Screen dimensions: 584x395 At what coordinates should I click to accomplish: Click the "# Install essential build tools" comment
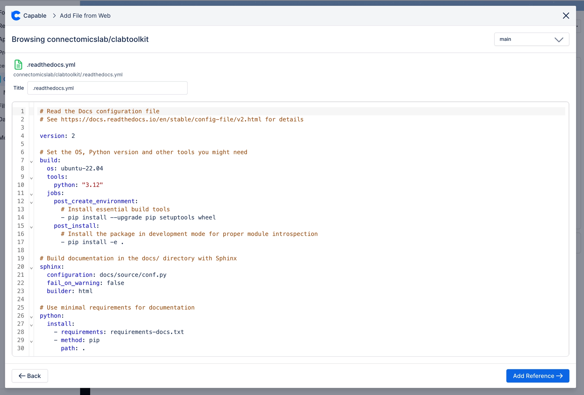[x=115, y=209]
